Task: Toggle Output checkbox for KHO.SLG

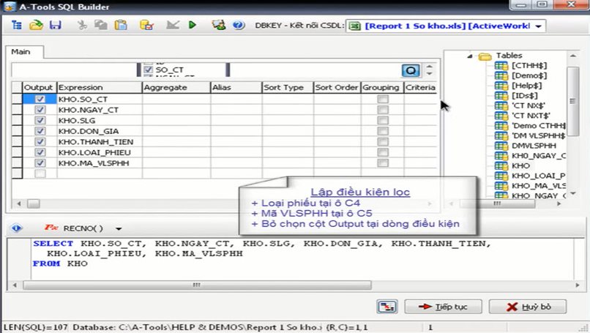Action: pyautogui.click(x=40, y=121)
